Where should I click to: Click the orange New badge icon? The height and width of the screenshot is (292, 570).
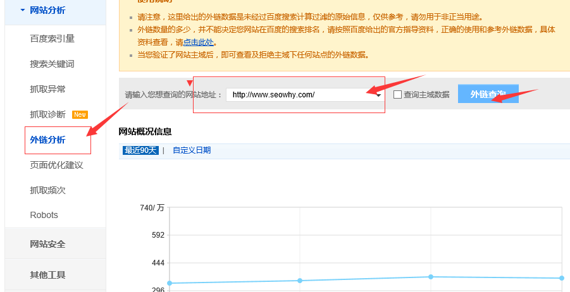(x=80, y=114)
